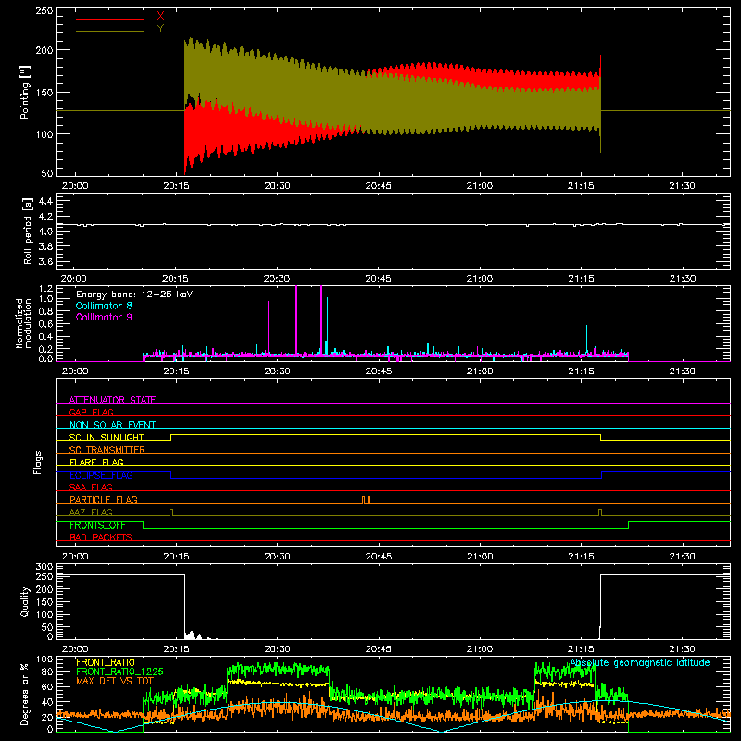741x741 pixels.
Task: Click the FRONT_RATIO_1225 legend entry
Action: click(x=119, y=672)
